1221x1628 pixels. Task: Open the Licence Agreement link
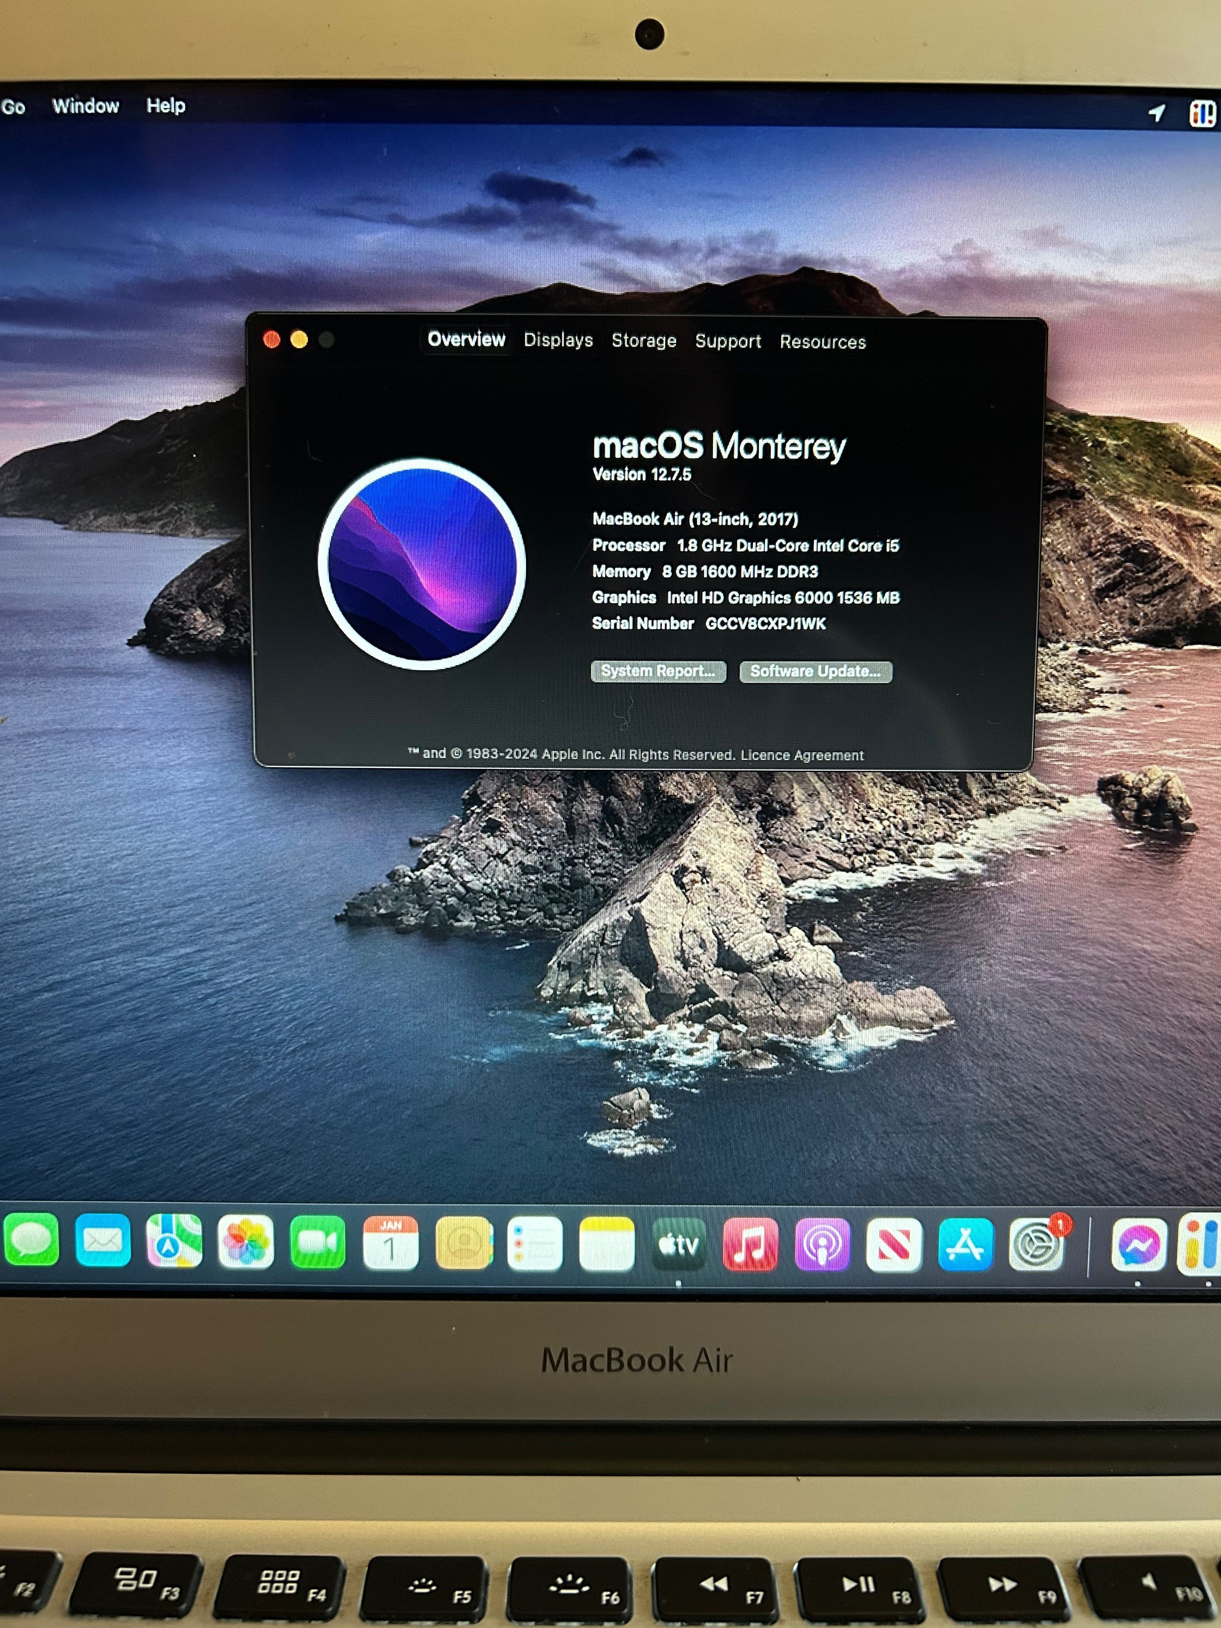[802, 755]
